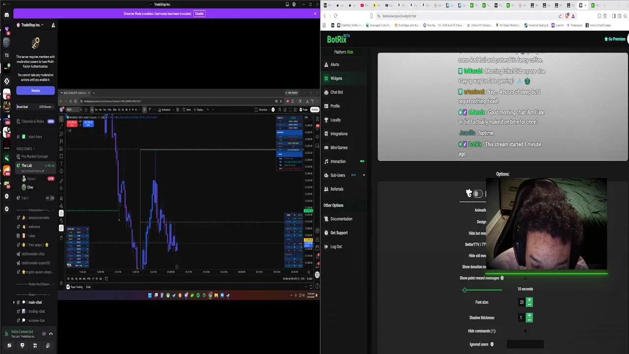Open the start-here channel
The width and height of the screenshot is (629, 354).
tap(35, 137)
